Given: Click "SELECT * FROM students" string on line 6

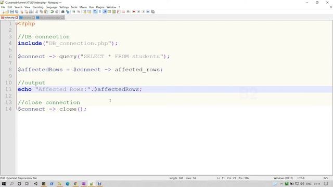Looking at the screenshot, I should pos(121,57).
